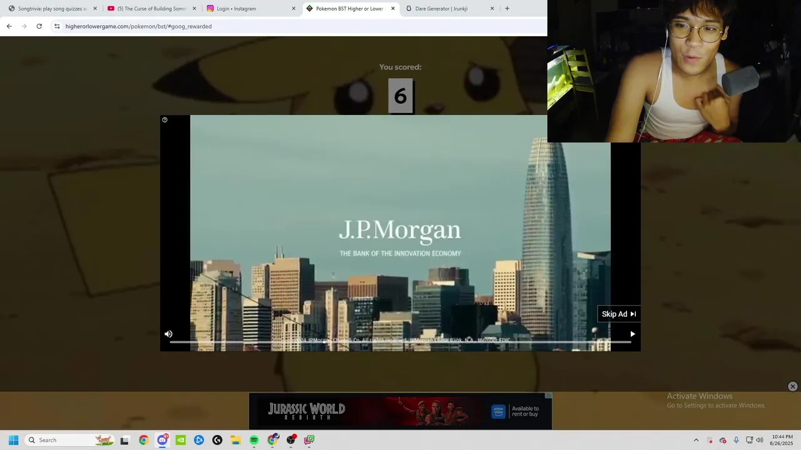Open the microphone tray icon
This screenshot has width=801, height=450.
pos(736,440)
